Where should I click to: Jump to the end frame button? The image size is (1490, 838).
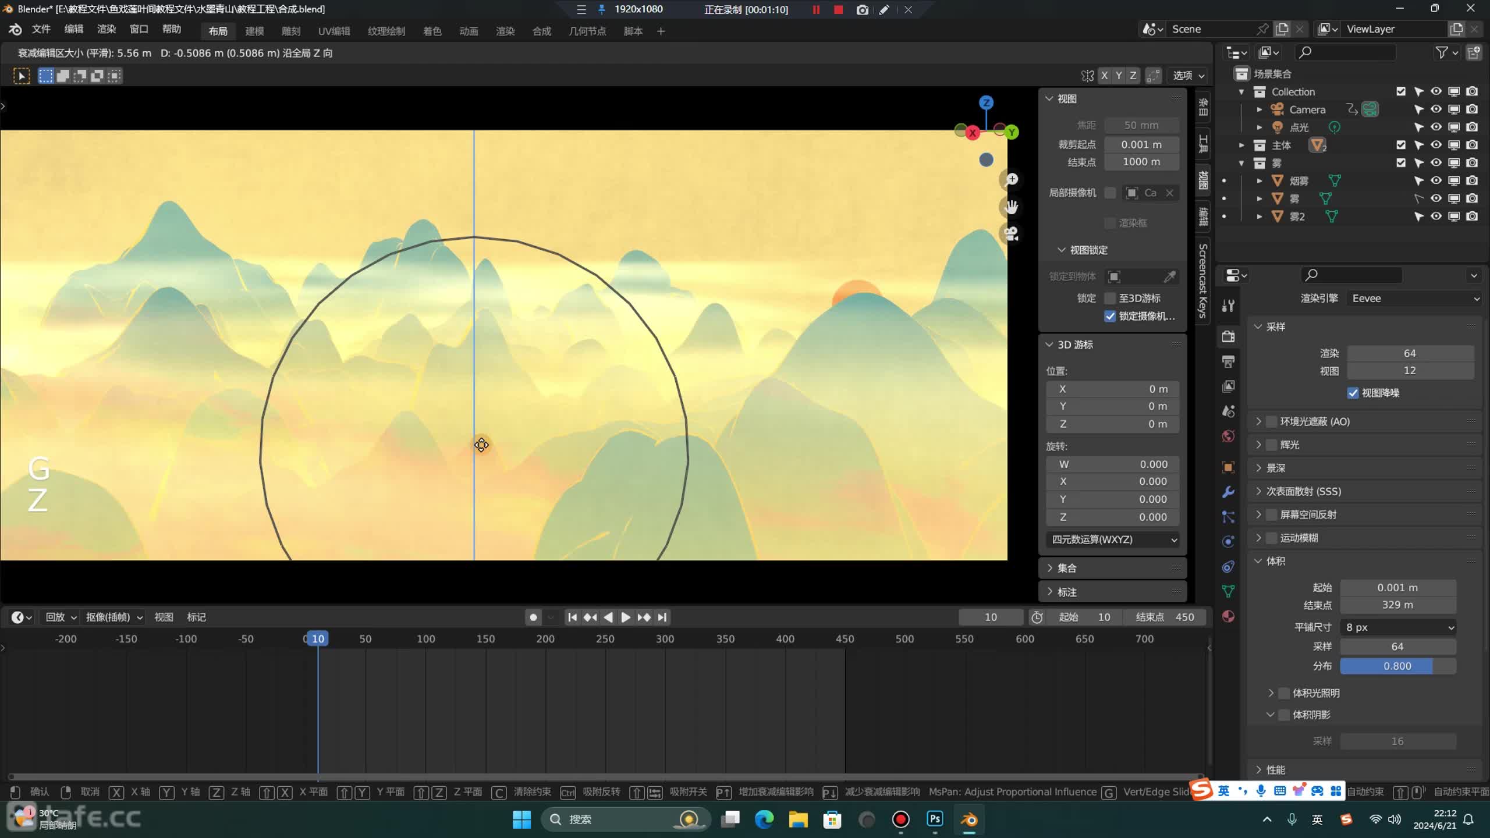pos(662,617)
